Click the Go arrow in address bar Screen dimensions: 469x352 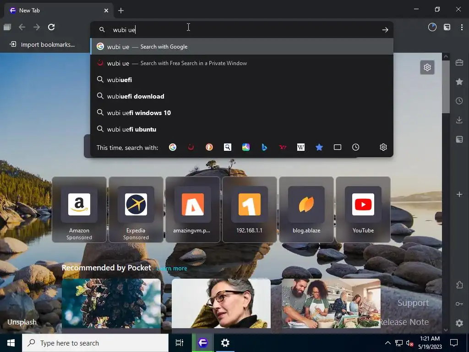[385, 30]
